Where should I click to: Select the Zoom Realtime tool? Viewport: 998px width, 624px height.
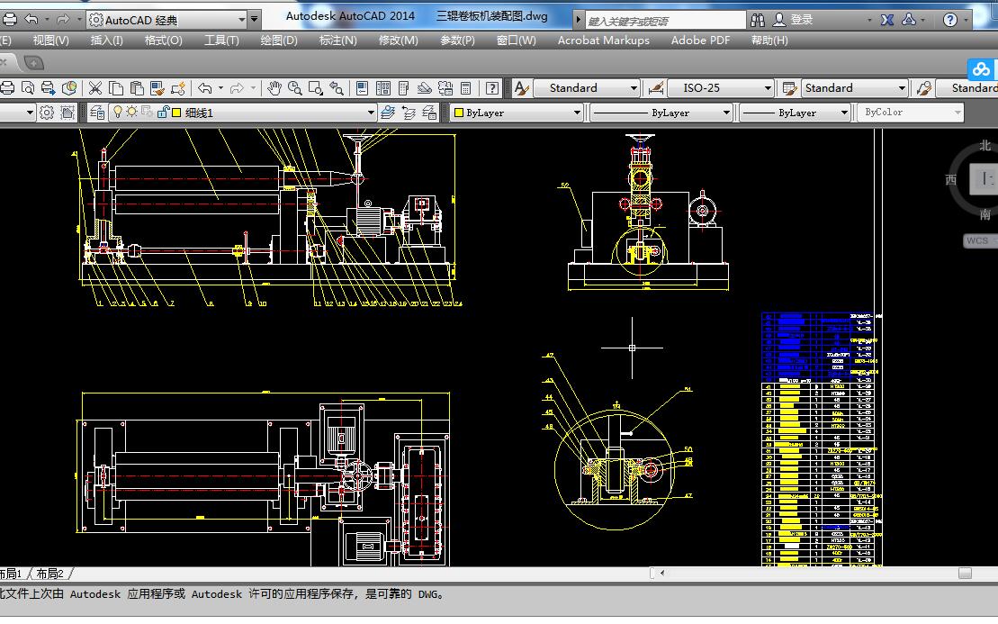[x=294, y=88]
